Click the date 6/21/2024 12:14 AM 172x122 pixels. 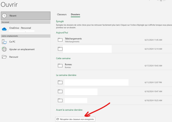tap(153, 49)
